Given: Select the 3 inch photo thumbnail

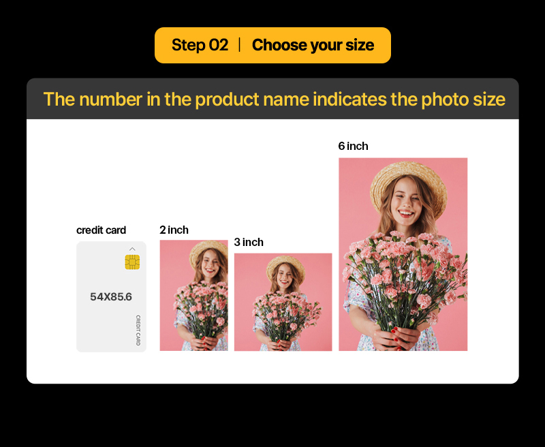Looking at the screenshot, I should [283, 302].
